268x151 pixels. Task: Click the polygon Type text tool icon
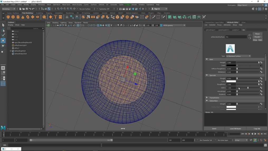click(x=56, y=17)
